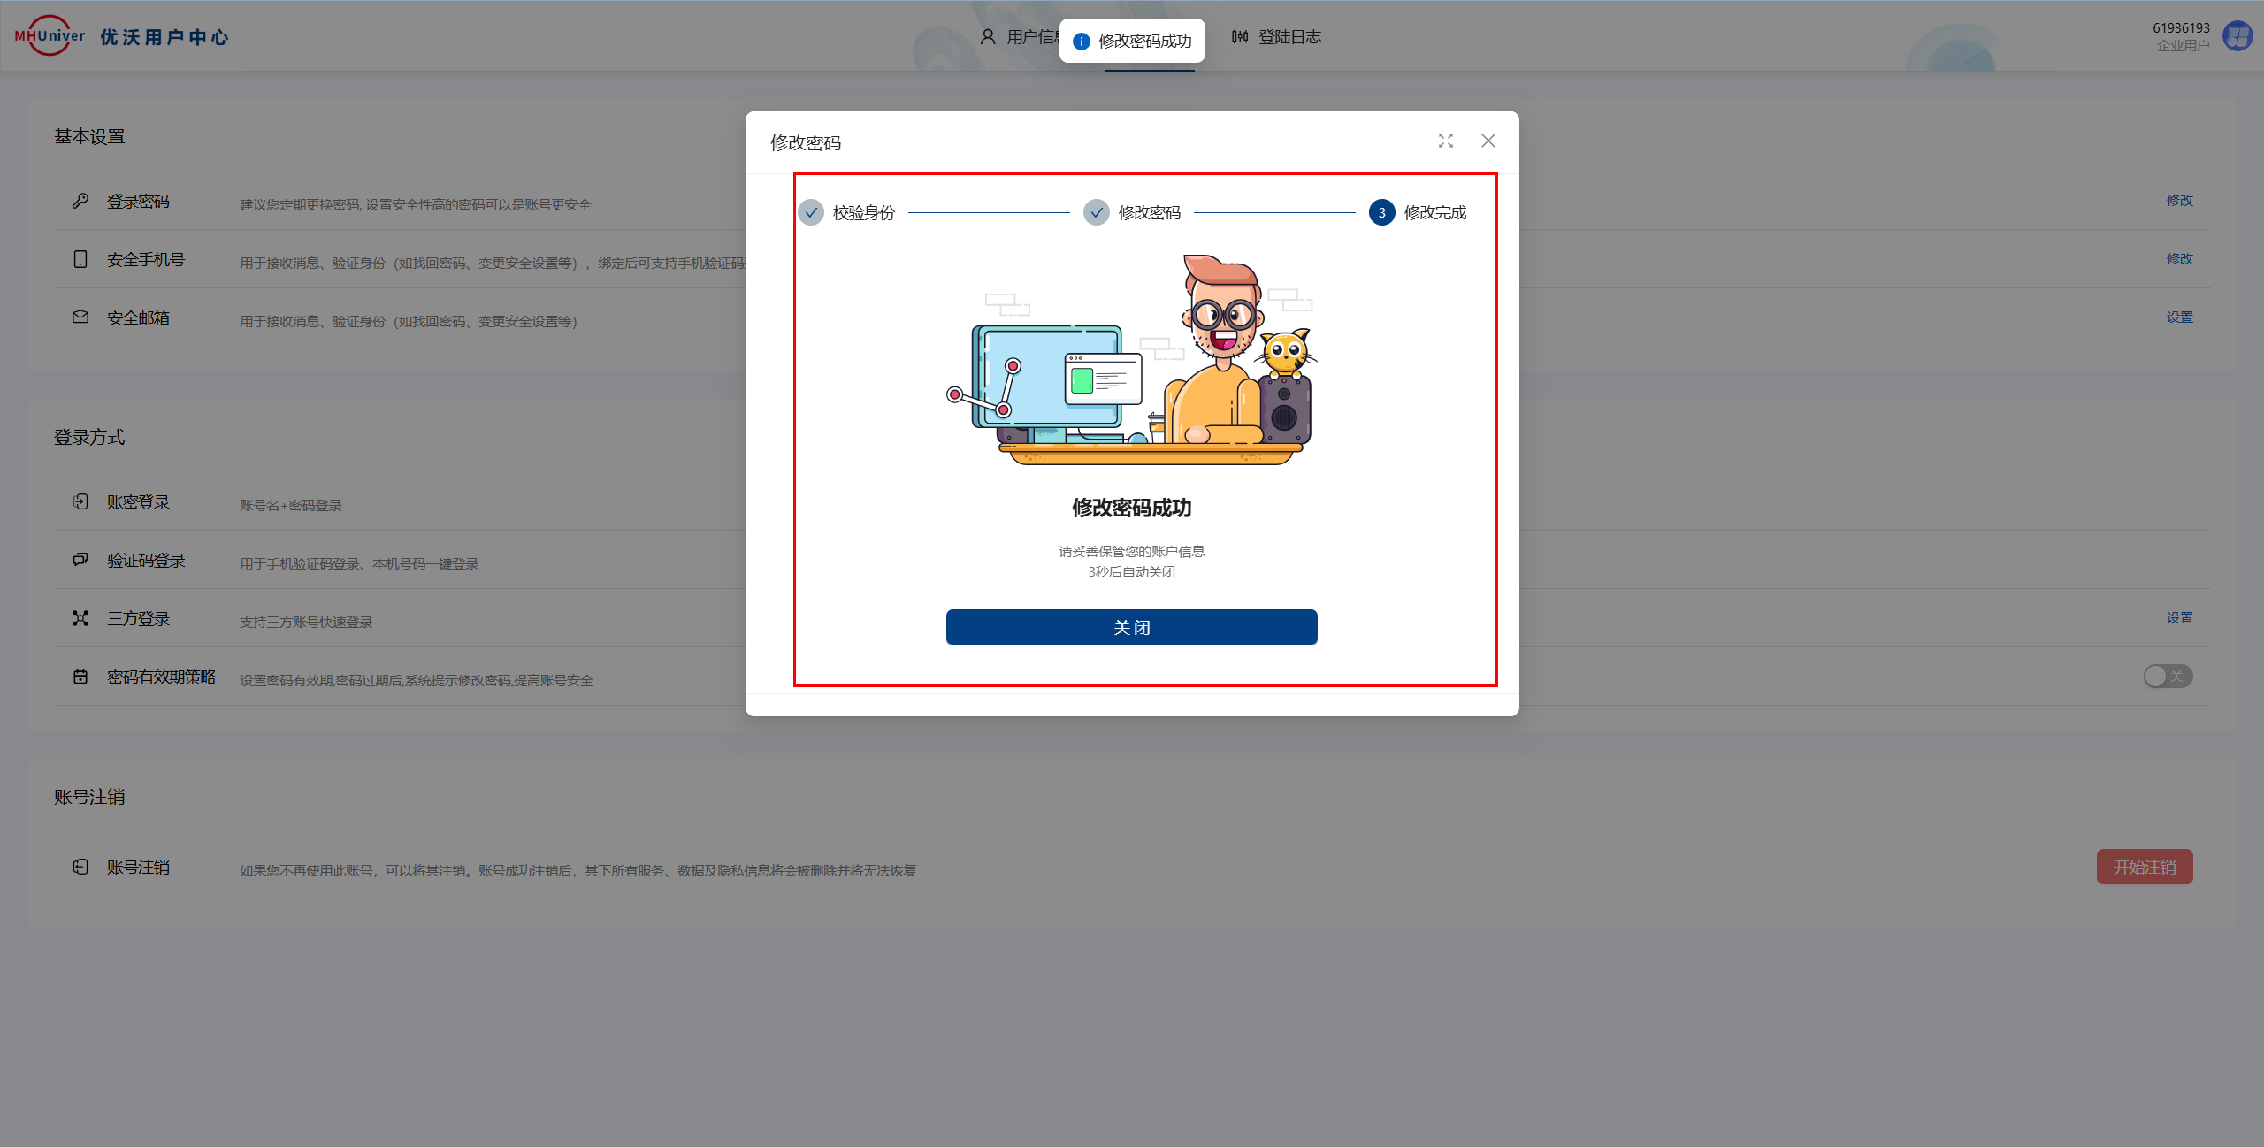Click the key icon beside 登录密码
Screen dimensions: 2264x1147
point(80,201)
